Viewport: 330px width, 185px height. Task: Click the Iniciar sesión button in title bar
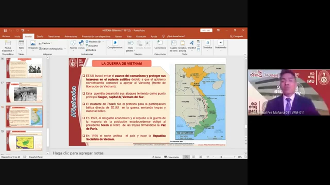tap(206, 30)
